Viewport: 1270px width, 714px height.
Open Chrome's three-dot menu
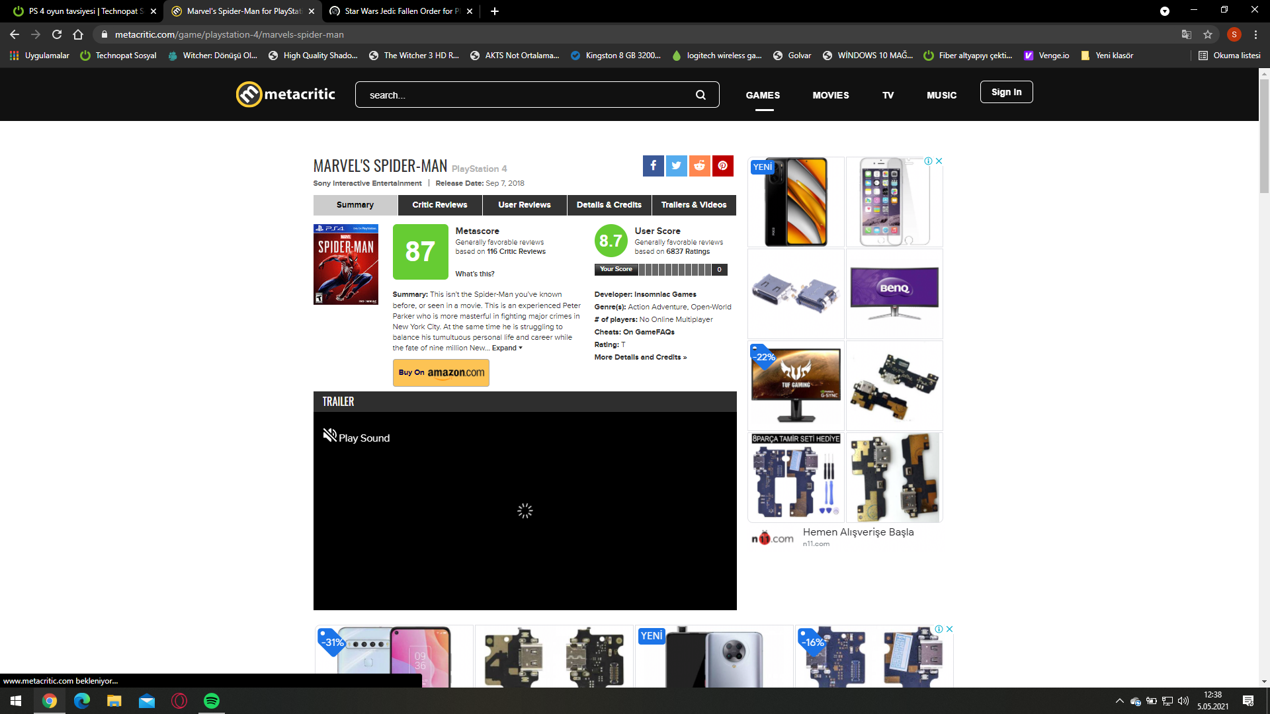pos(1255,34)
